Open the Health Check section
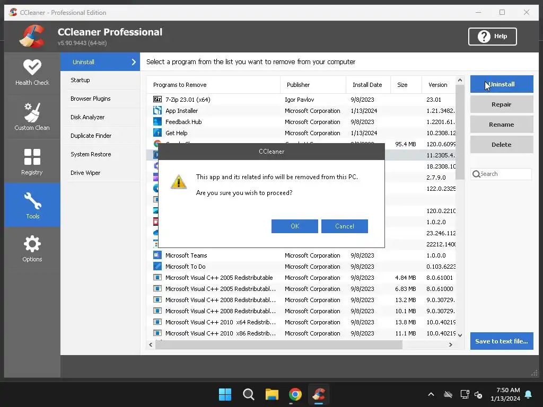This screenshot has height=407, width=543. pos(32,73)
